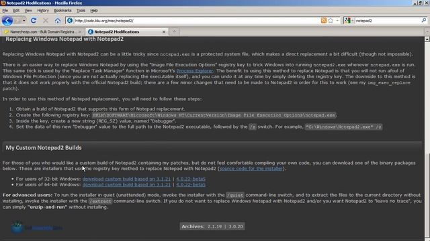Screen dimensions: 430x241
Task: Go back with the Back arrow button
Action: [7, 21]
